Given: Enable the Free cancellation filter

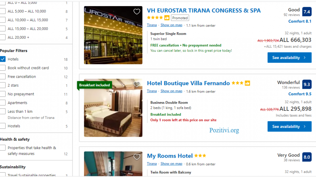Looking at the screenshot, I should click(2, 77).
